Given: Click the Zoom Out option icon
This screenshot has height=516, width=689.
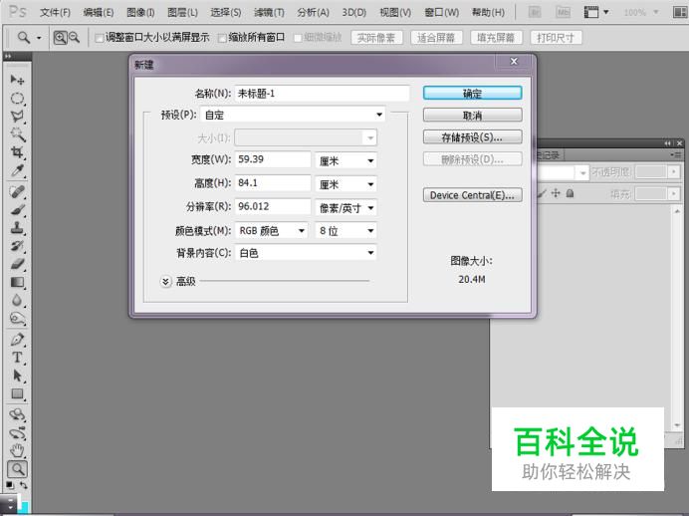Looking at the screenshot, I should point(74,38).
